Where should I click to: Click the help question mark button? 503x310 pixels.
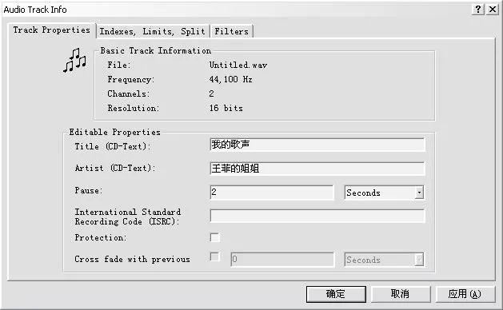click(x=478, y=10)
